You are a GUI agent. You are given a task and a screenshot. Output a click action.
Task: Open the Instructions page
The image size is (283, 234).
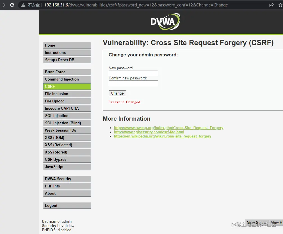67,52
